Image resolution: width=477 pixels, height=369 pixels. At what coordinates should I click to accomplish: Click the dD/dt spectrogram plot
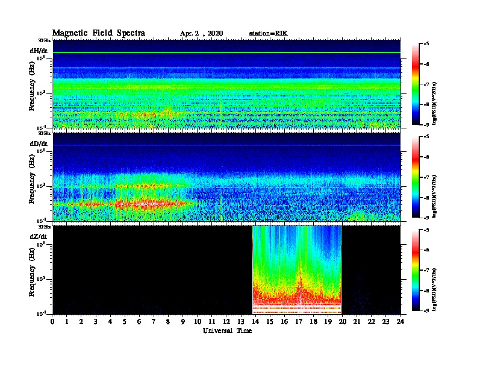tap(226, 177)
